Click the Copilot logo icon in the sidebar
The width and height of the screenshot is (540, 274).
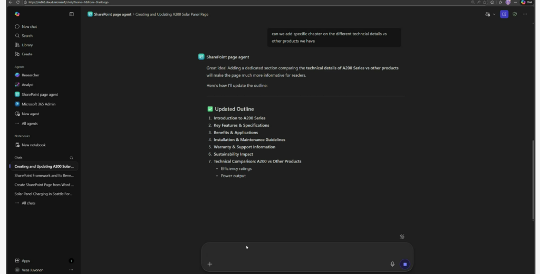17,14
